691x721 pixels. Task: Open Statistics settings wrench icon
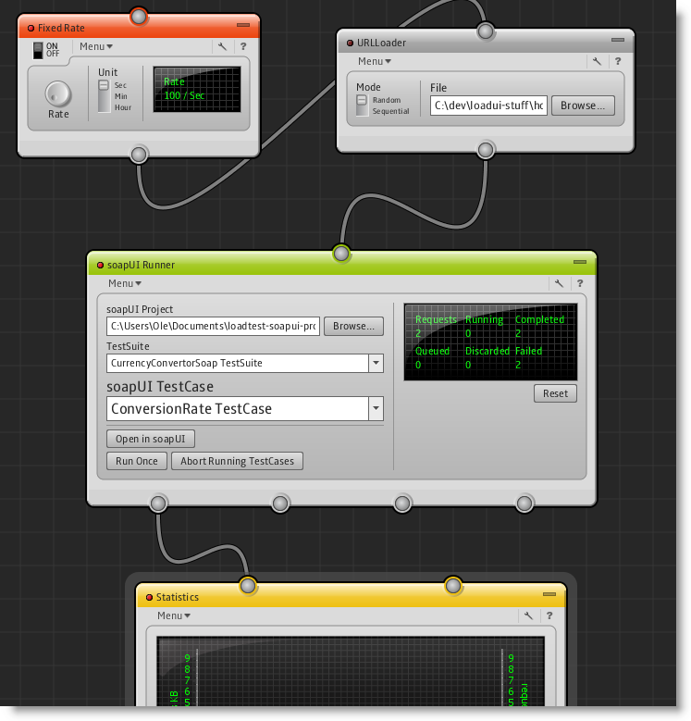(528, 615)
